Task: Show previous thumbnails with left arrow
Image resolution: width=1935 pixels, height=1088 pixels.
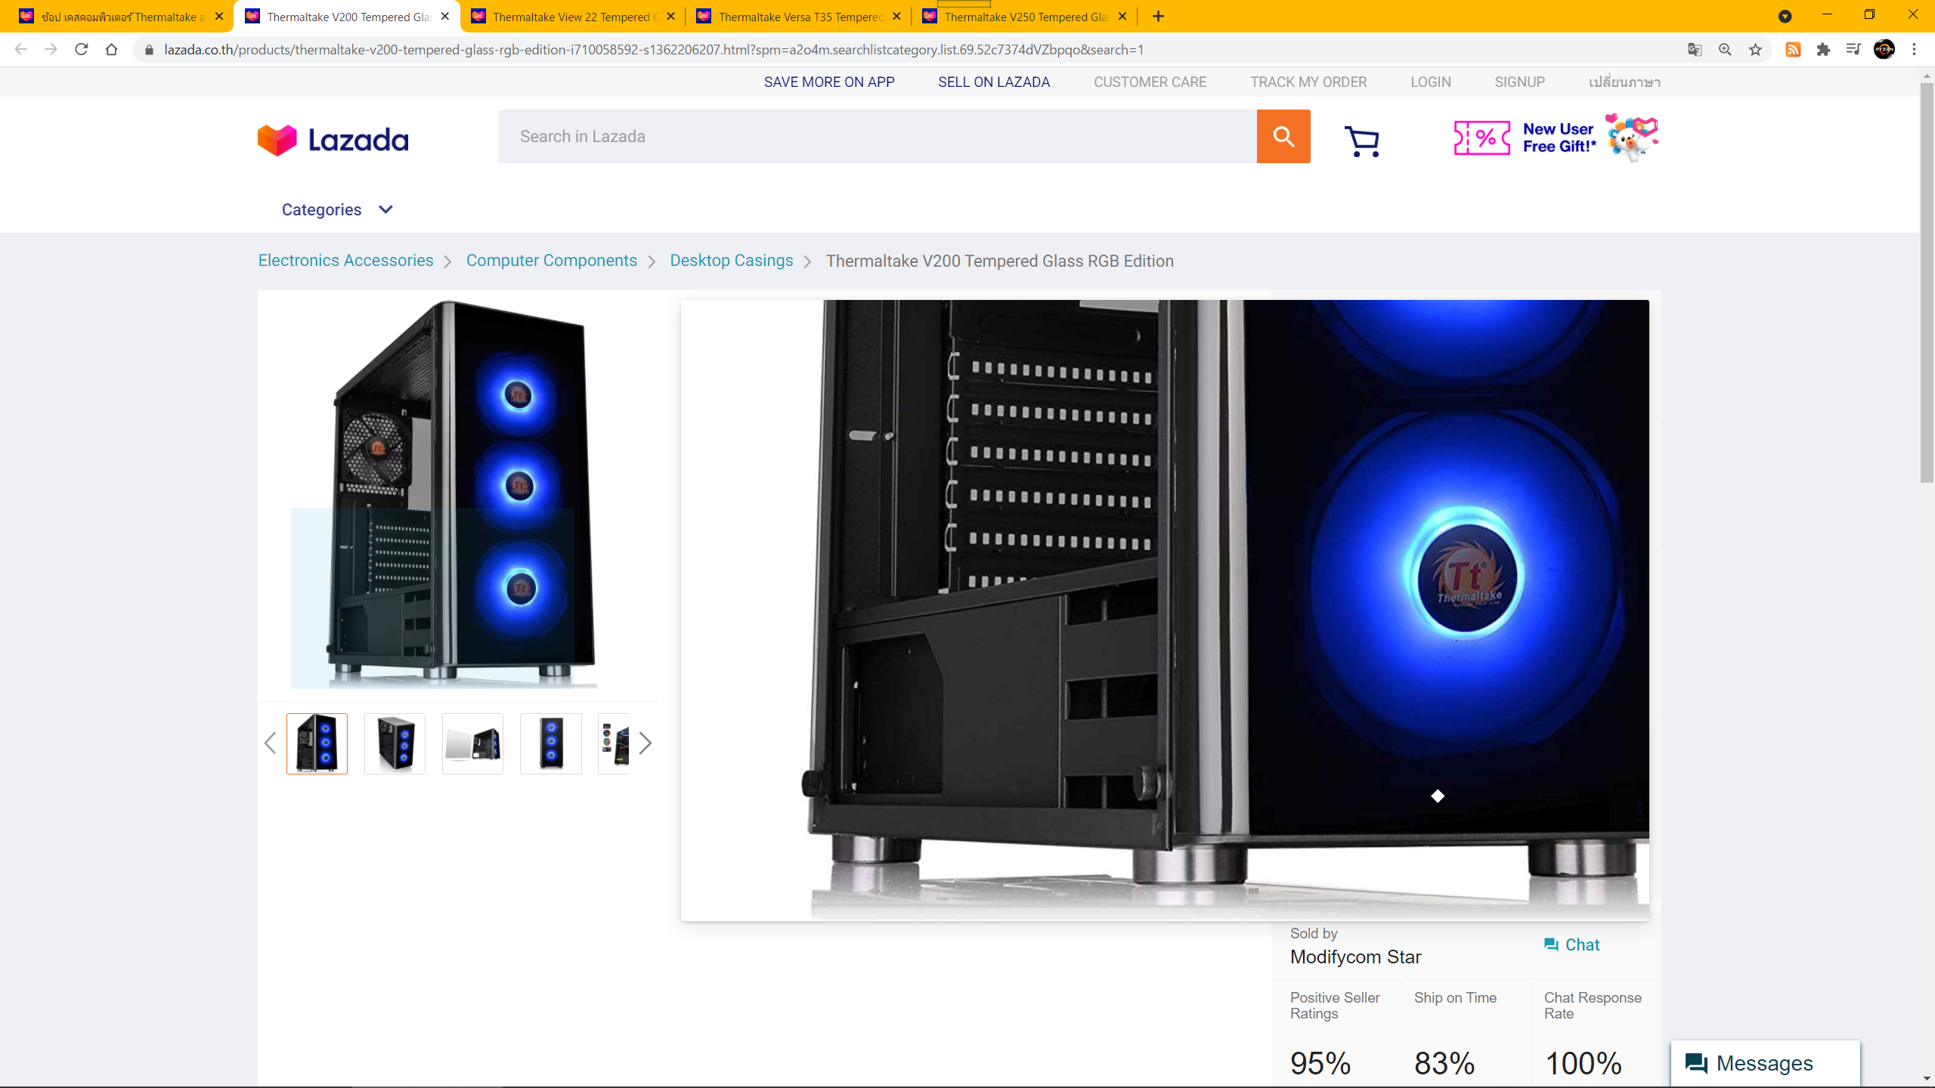Action: [270, 743]
